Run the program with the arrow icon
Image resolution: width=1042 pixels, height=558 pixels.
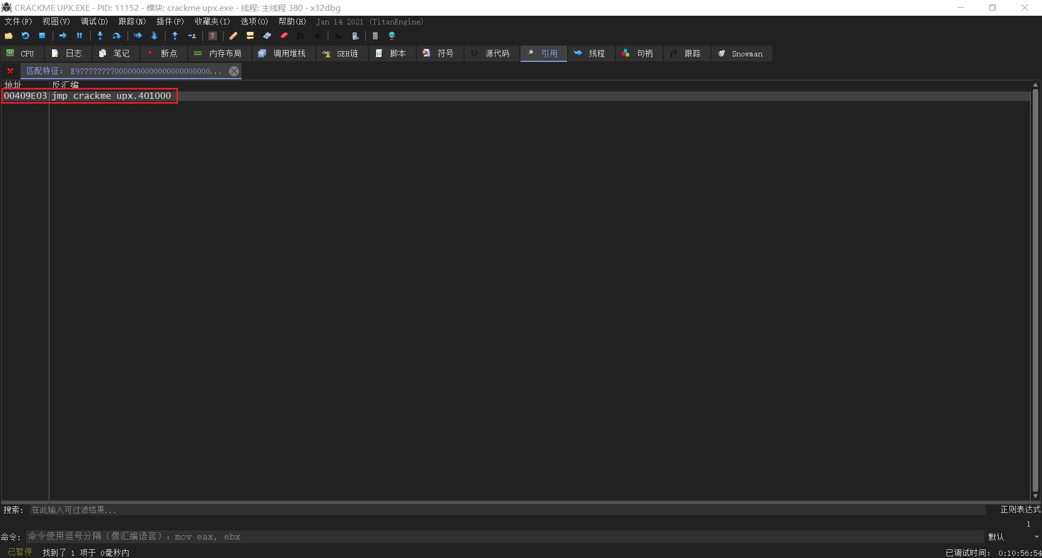63,36
